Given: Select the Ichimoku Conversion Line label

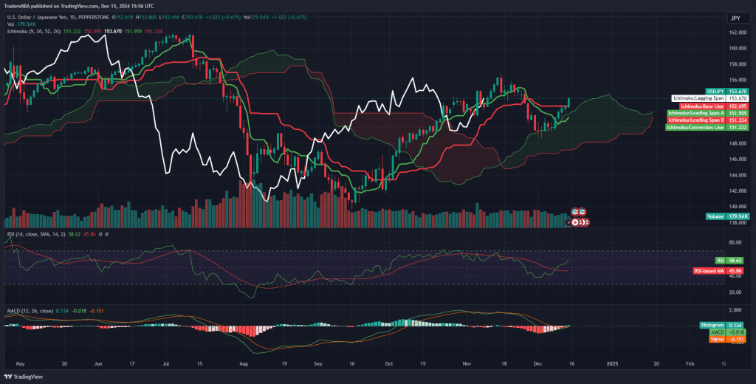Looking at the screenshot, I should [x=695, y=127].
